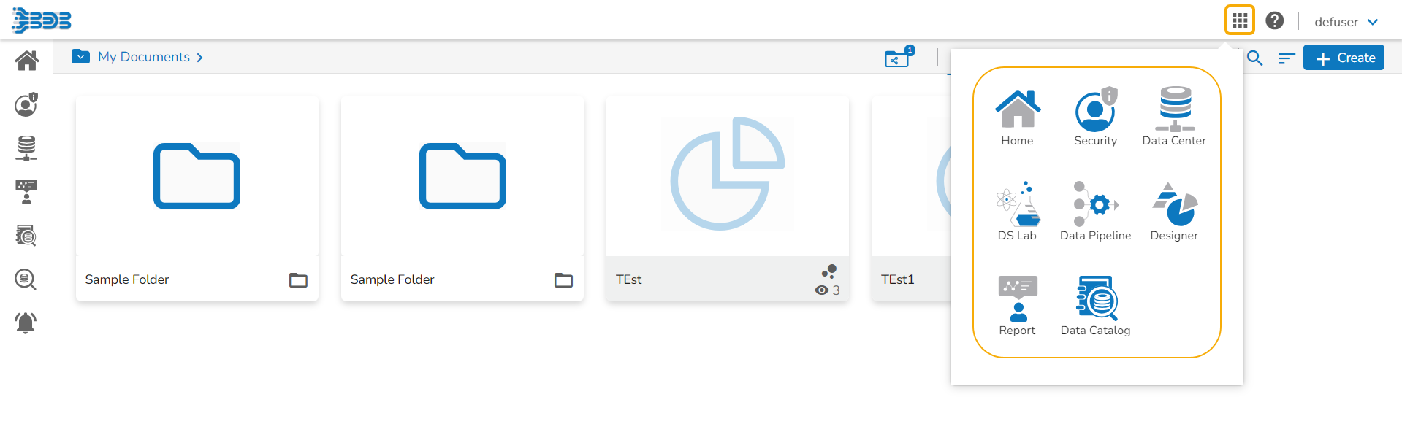Open the Designer module
The image size is (1402, 432).
[x=1174, y=212]
